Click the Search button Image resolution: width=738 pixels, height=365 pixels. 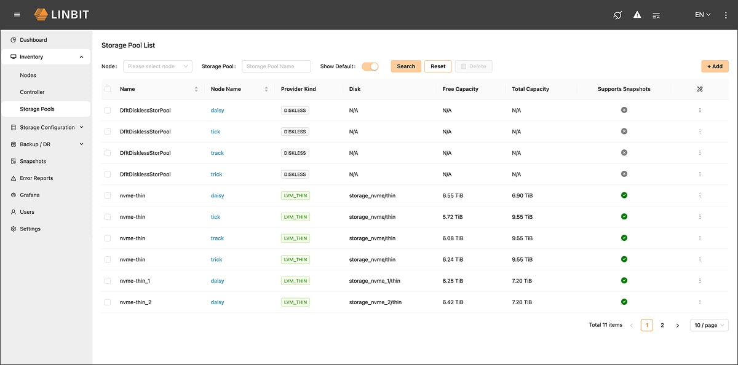click(406, 66)
